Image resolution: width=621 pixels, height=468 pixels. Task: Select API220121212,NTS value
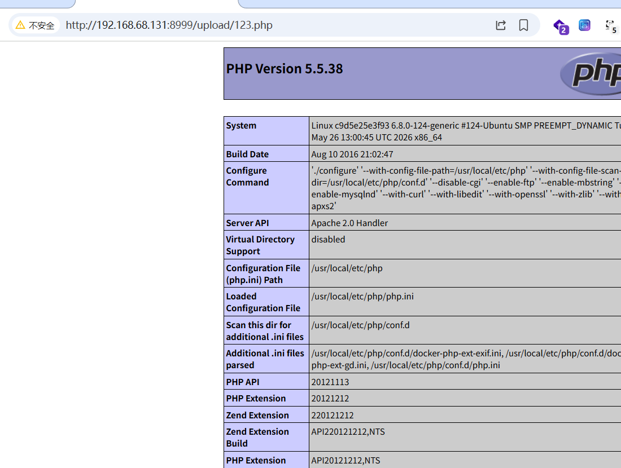point(348,431)
